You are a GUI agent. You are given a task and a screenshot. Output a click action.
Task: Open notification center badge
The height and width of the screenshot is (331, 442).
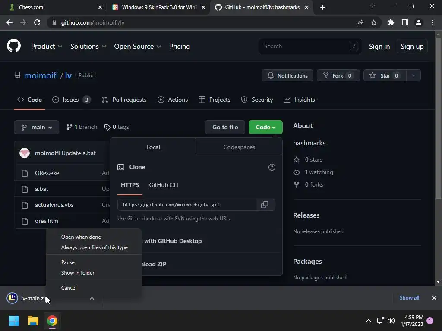coord(430,321)
